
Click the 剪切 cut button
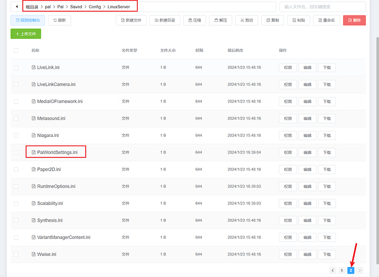click(x=246, y=20)
